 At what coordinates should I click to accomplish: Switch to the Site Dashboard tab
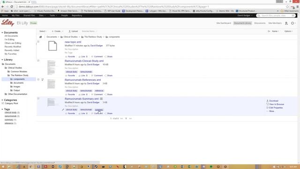[x=224, y=23]
